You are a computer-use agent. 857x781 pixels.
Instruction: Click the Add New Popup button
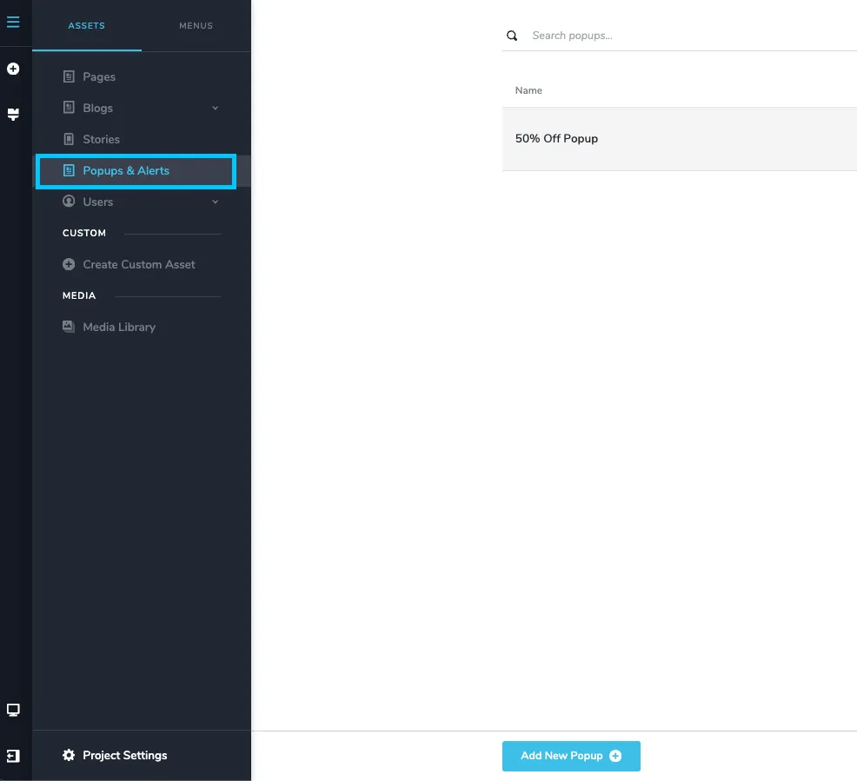571,756
